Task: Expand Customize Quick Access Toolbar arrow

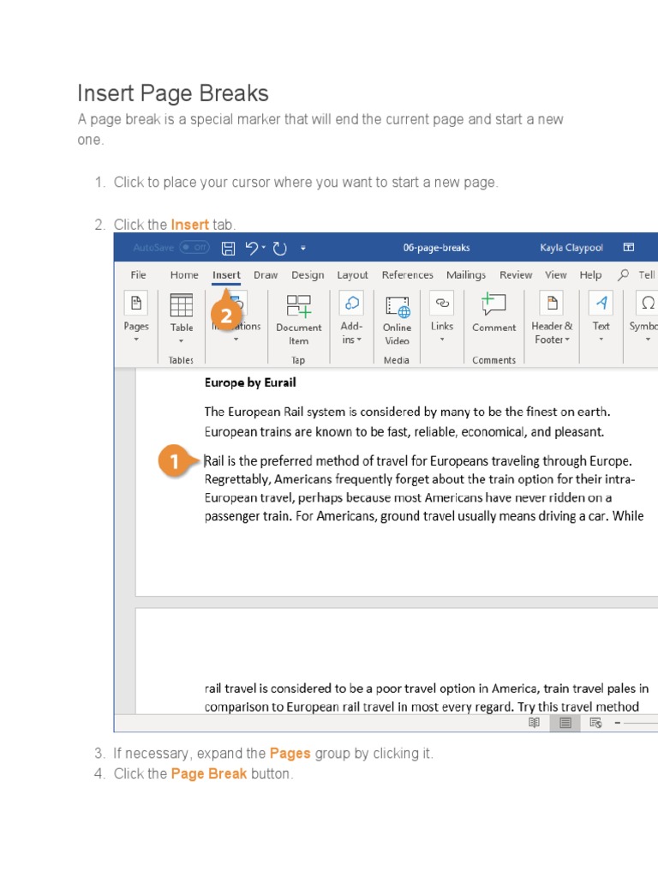Action: pos(302,248)
